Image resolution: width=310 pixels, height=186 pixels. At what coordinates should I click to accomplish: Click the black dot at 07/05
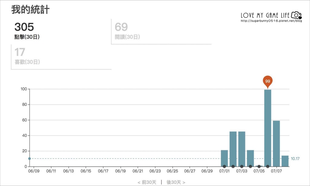pyautogui.click(x=259, y=166)
